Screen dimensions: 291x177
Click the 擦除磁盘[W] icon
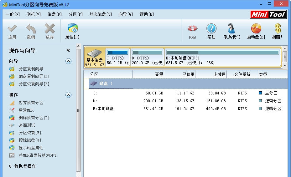click(12, 140)
